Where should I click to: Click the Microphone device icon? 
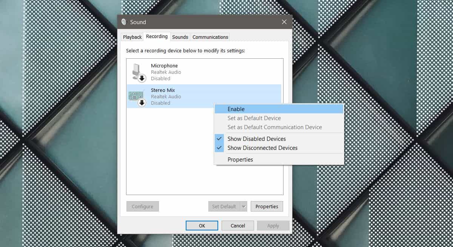click(x=139, y=72)
